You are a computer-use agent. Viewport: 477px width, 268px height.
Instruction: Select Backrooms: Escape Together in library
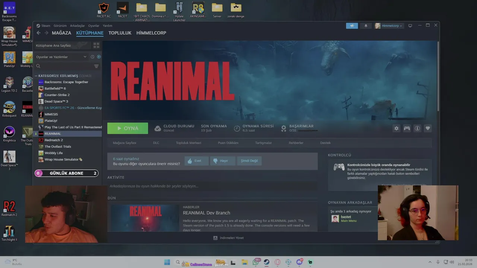67,82
